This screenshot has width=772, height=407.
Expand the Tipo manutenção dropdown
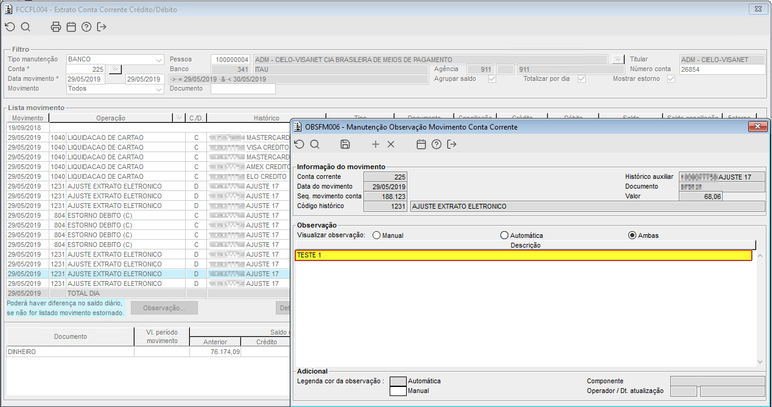pos(159,60)
